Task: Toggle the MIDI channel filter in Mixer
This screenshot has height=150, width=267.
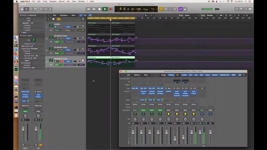Action: click(234, 75)
